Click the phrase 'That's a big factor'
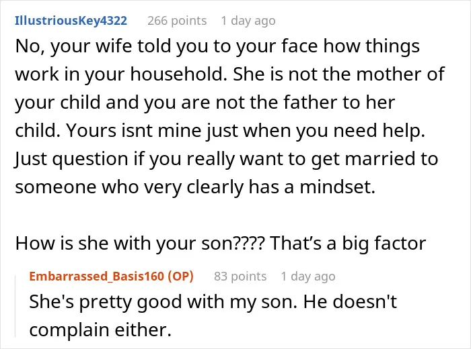The image size is (471, 349). click(x=348, y=243)
